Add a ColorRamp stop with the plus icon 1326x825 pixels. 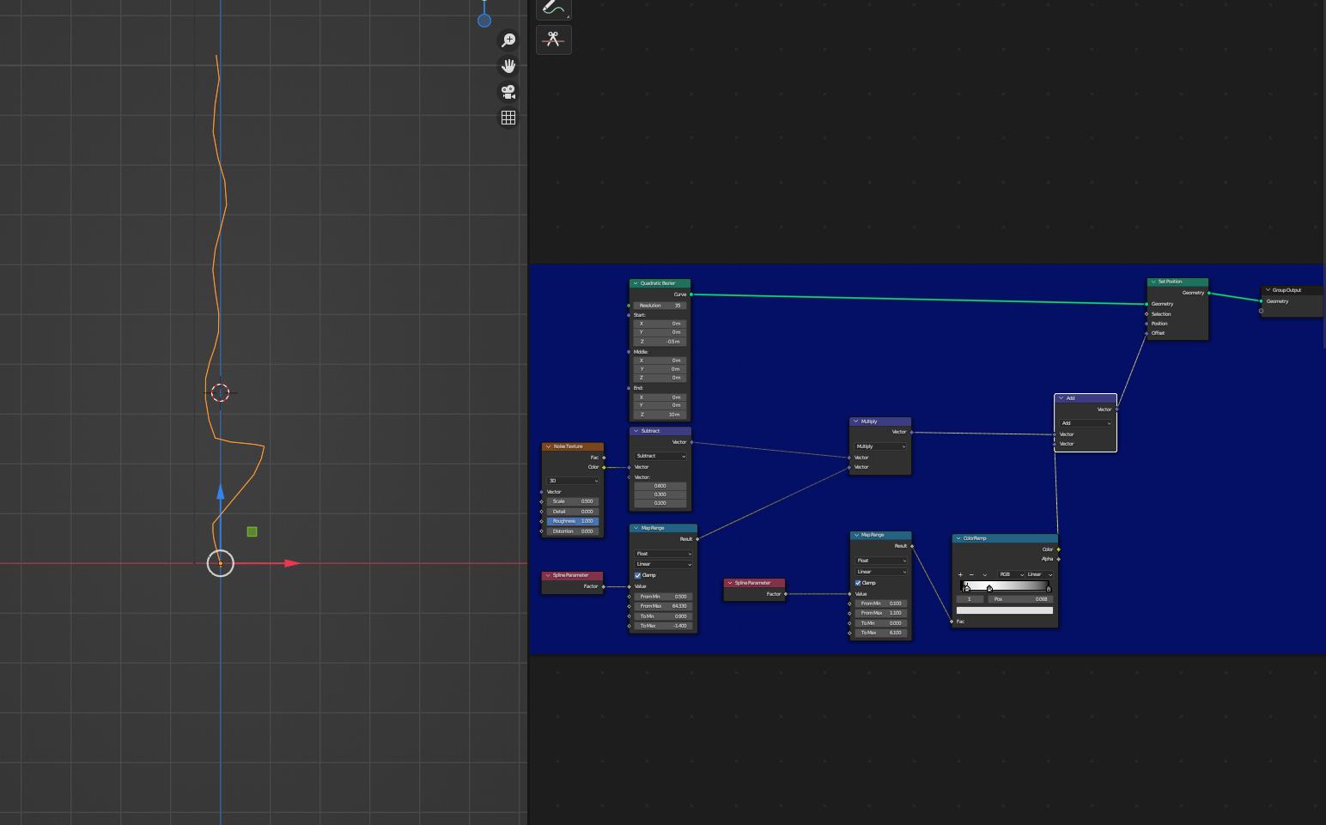coord(960,574)
